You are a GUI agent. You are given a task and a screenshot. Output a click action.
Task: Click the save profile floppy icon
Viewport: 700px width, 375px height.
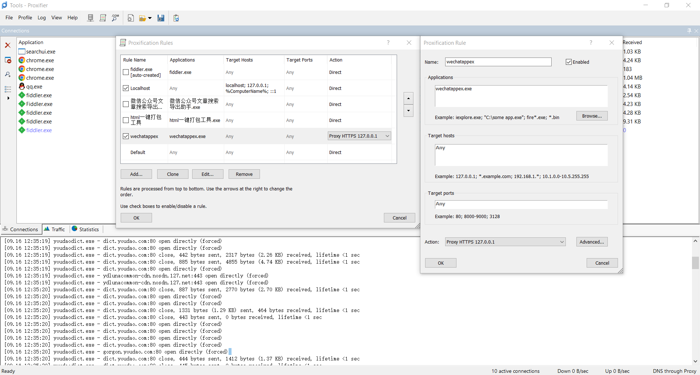click(x=161, y=18)
